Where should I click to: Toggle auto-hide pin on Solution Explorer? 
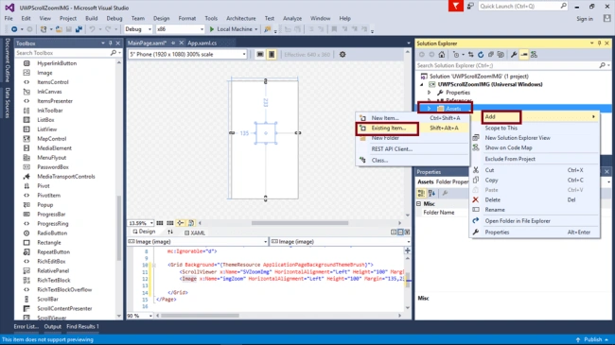[599, 43]
